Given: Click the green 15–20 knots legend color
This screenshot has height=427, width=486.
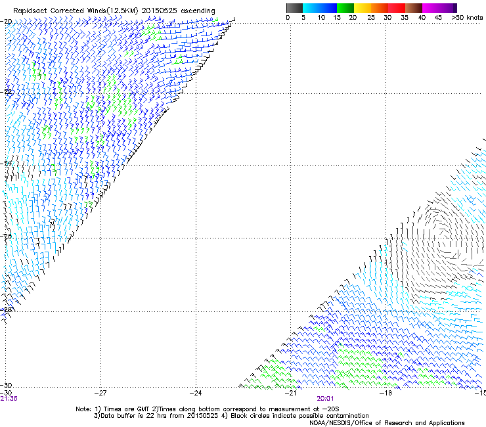Looking at the screenshot, I should 345,8.
